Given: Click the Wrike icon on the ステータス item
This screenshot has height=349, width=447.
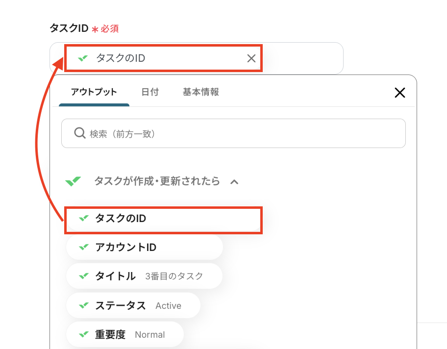Looking at the screenshot, I should tap(83, 305).
